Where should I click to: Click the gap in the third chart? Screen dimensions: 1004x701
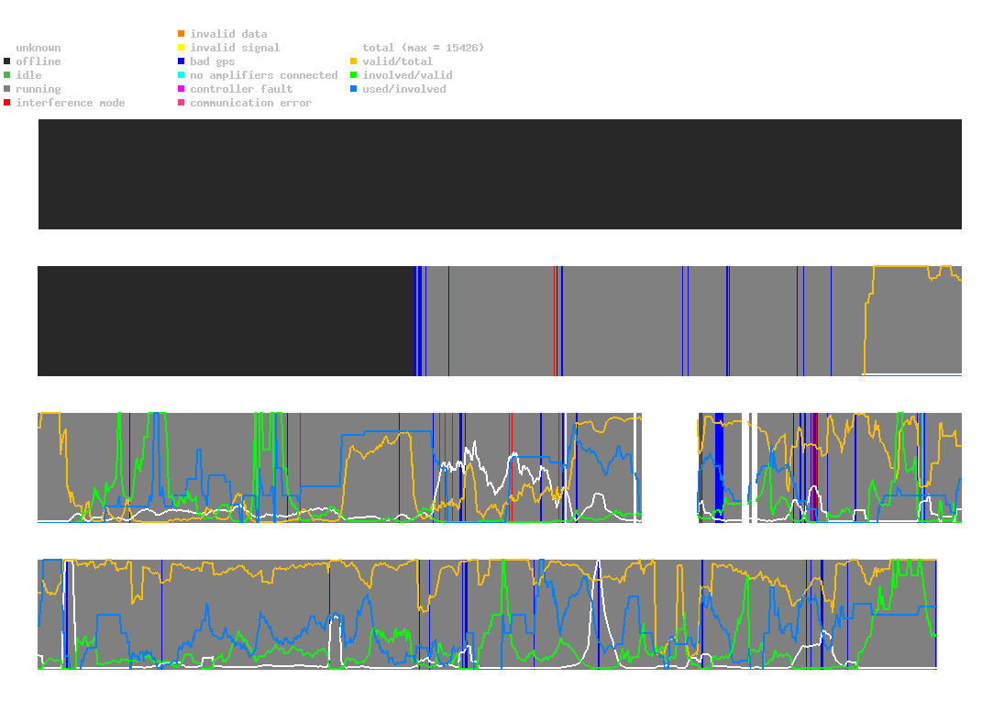[x=669, y=468]
